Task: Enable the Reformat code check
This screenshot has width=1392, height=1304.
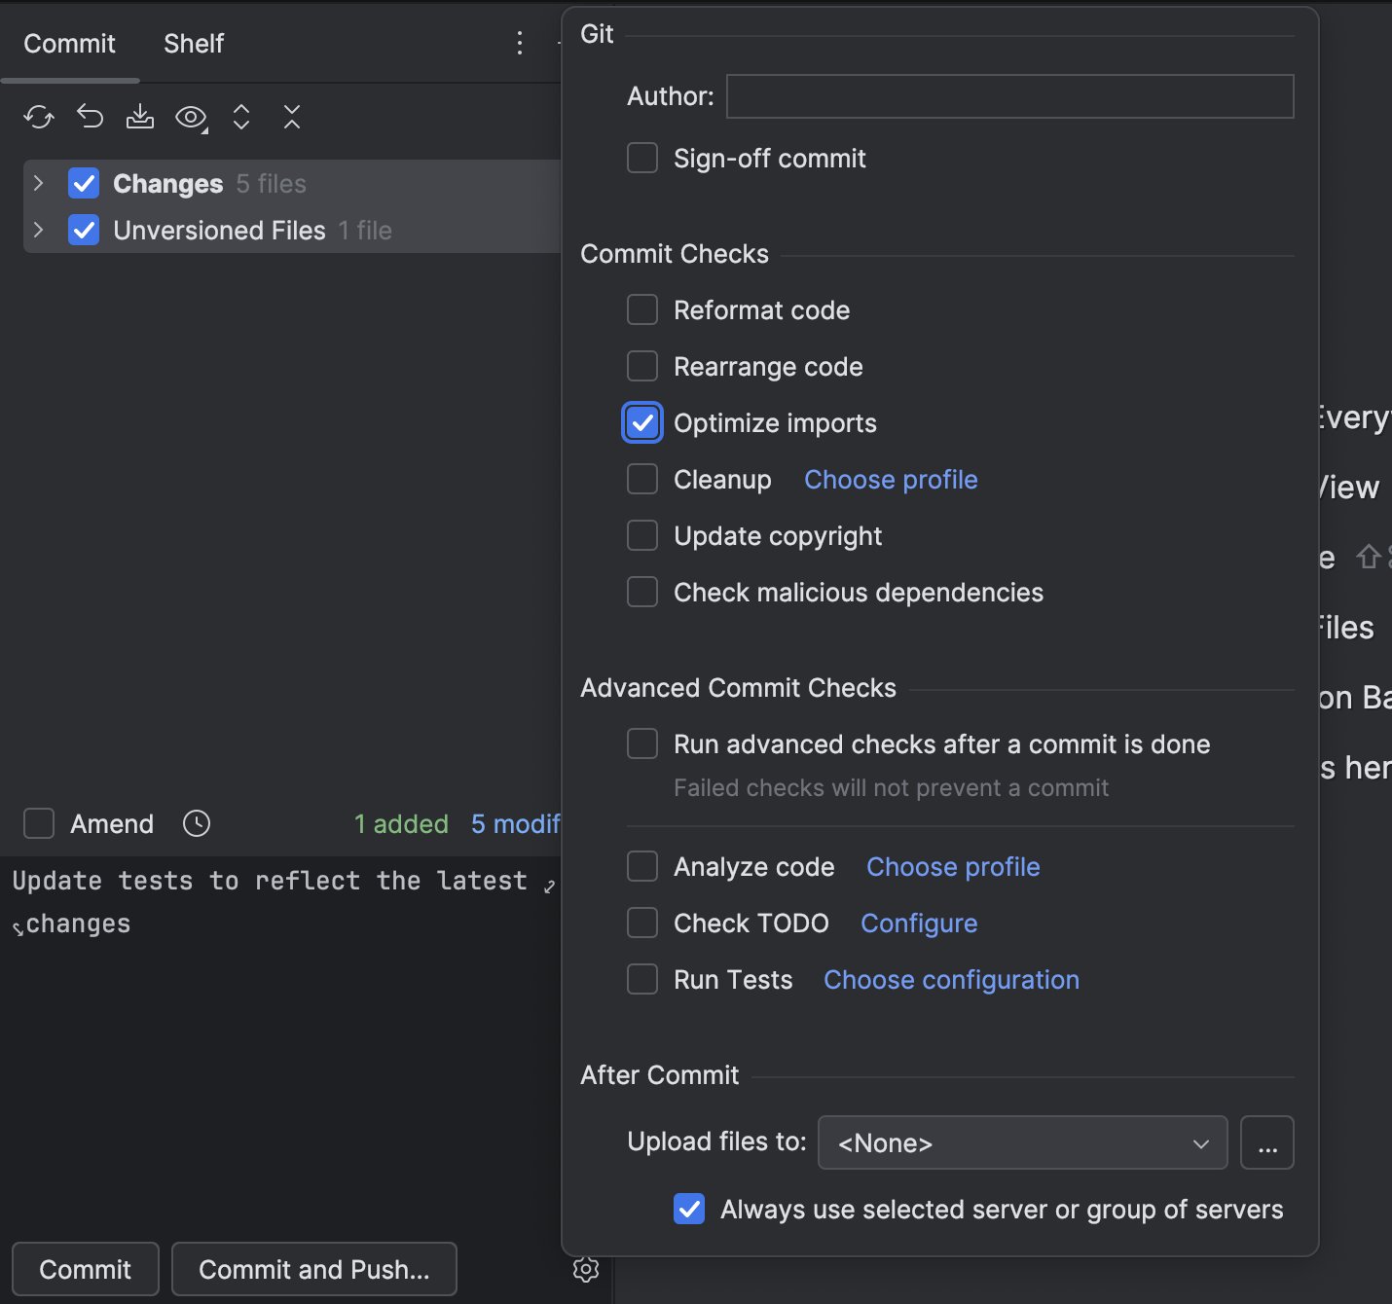Action: [x=641, y=309]
